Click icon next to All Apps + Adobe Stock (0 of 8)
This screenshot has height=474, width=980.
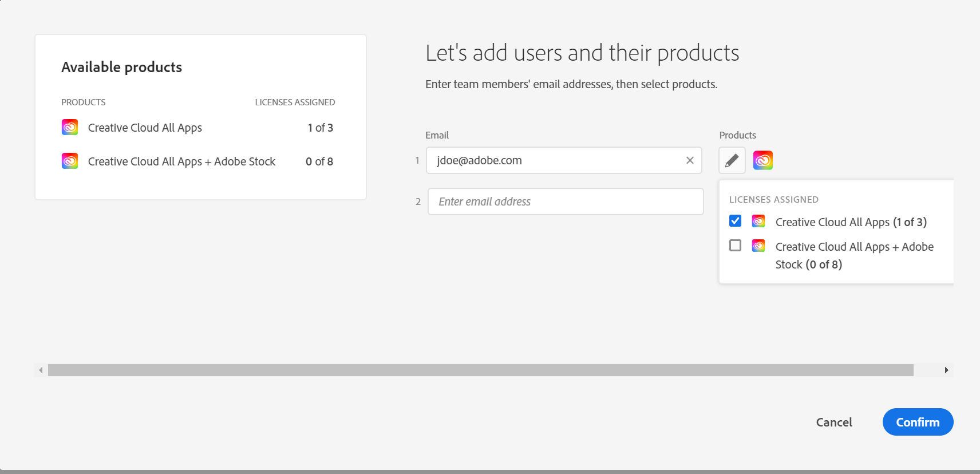[758, 246]
